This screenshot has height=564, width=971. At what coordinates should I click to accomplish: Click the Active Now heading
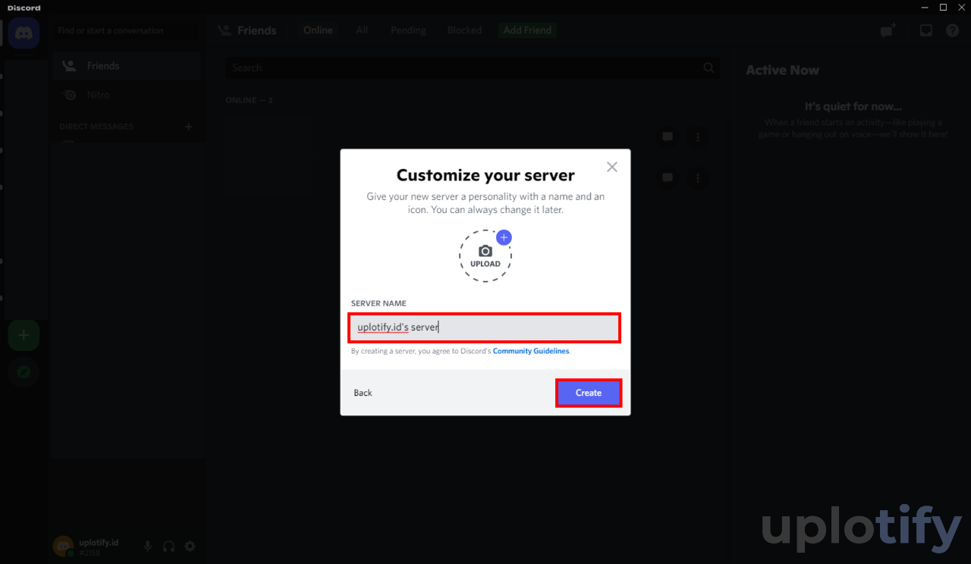[x=782, y=70]
